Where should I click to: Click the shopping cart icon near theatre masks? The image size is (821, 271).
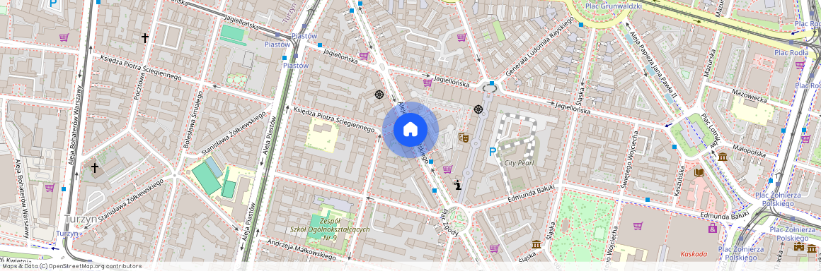tap(447, 169)
